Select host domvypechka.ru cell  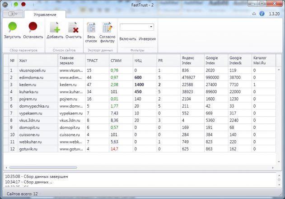coord(37,106)
